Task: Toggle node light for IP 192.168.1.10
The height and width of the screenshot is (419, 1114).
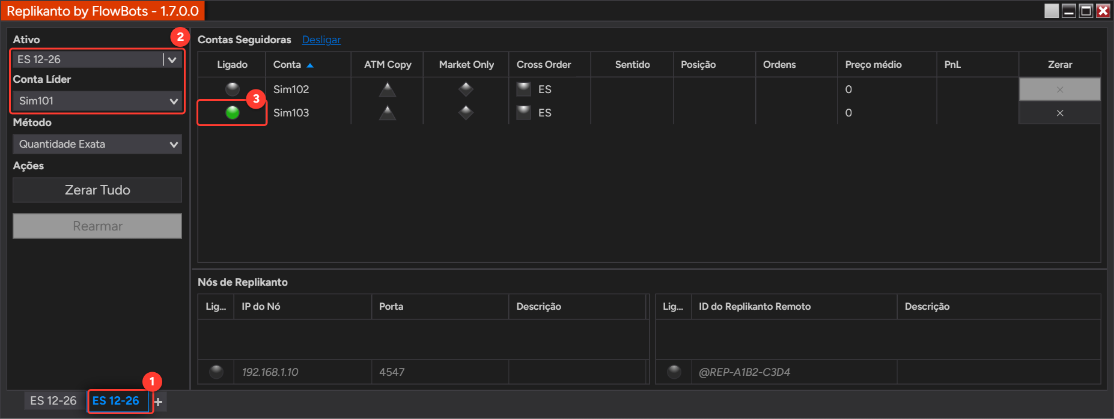Action: 216,372
